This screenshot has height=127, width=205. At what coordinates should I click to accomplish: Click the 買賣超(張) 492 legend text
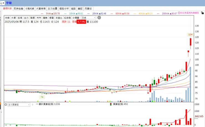coord(121,104)
